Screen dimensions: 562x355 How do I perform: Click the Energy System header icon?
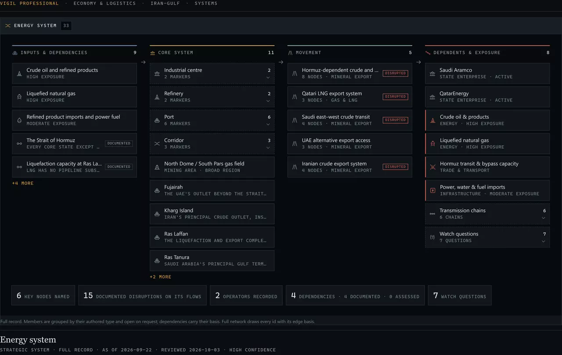click(8, 25)
